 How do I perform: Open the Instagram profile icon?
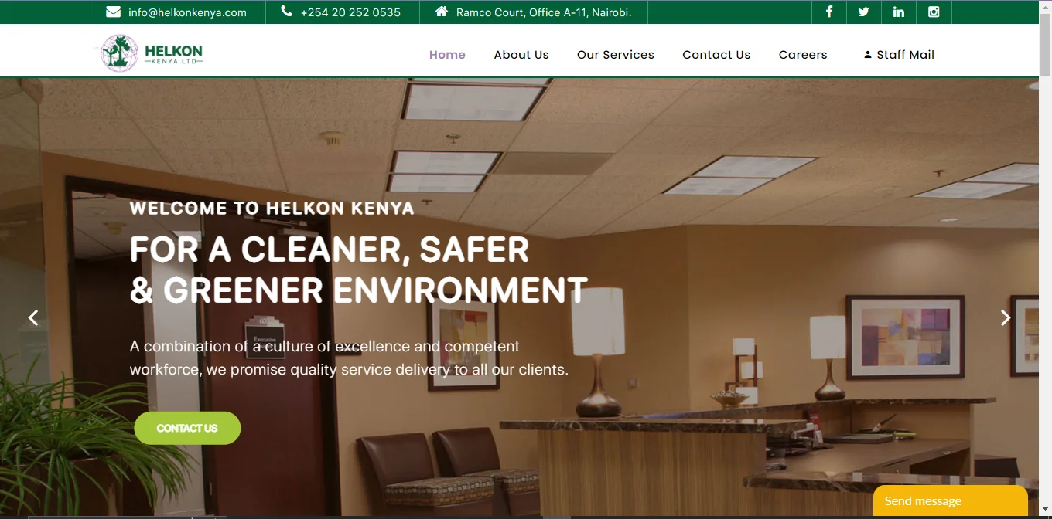point(933,12)
